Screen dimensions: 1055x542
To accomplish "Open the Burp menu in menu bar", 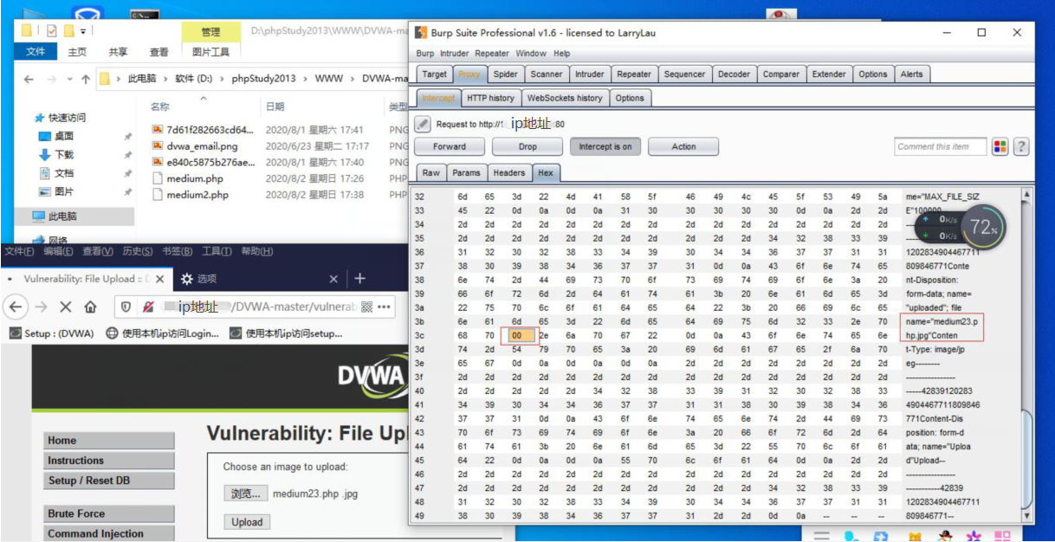I will (424, 53).
